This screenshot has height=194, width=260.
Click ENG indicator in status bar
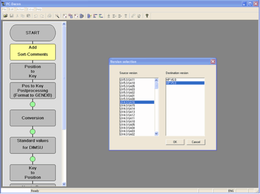pyautogui.click(x=231, y=191)
